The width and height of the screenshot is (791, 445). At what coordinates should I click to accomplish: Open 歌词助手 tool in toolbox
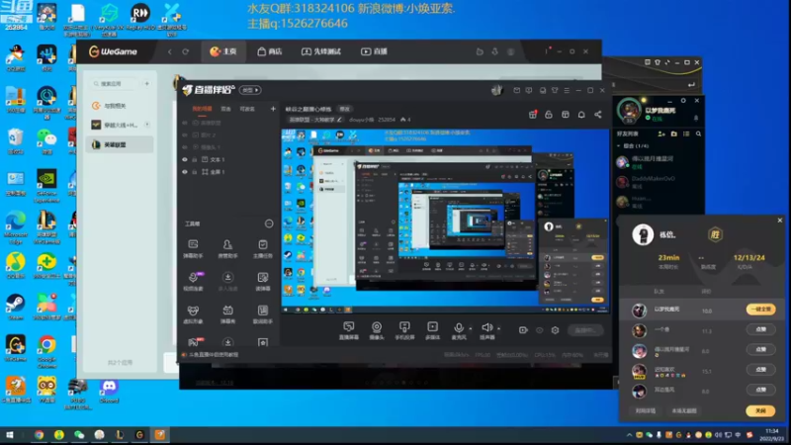[x=263, y=314]
